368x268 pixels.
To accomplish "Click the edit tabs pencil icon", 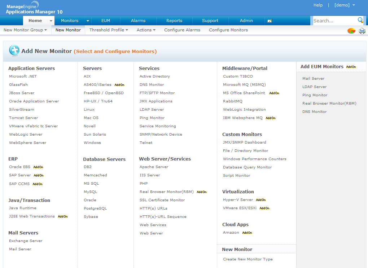I will [270, 21].
